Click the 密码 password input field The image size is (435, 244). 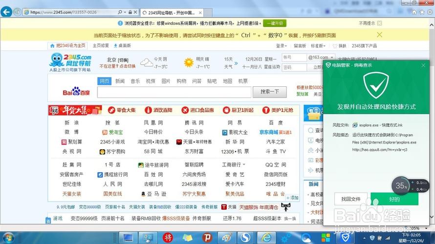[x=294, y=67]
